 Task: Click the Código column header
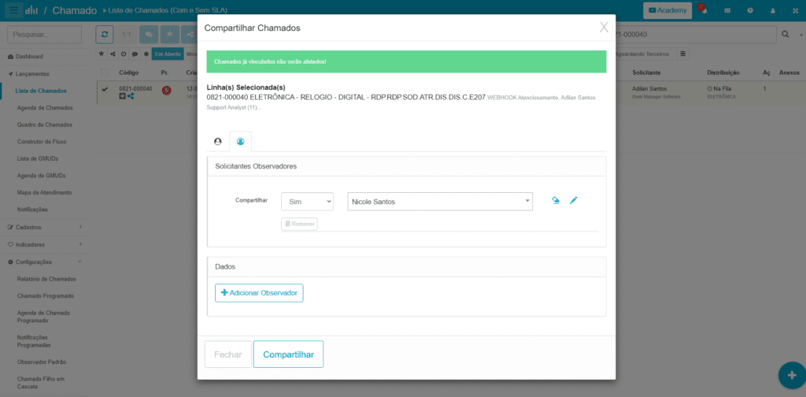[x=128, y=72]
